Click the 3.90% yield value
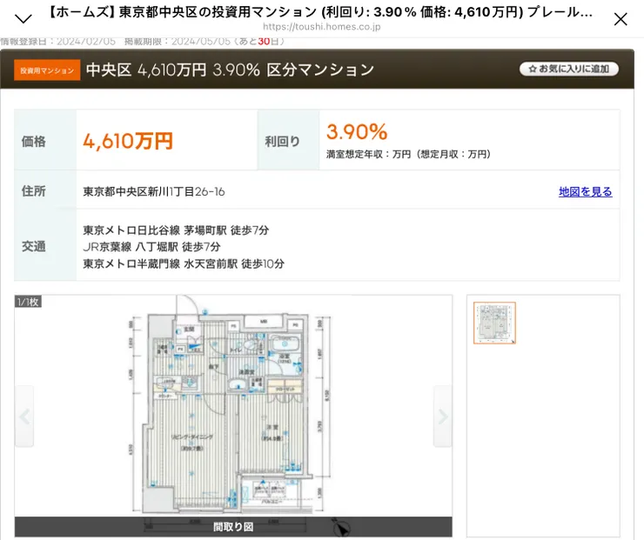Screen dimensions: 644x540 point(357,131)
